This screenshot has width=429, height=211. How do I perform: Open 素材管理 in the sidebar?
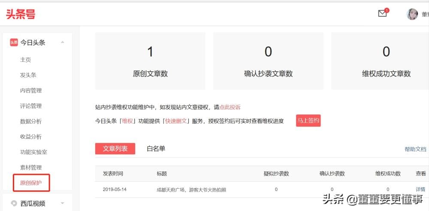pyautogui.click(x=31, y=167)
